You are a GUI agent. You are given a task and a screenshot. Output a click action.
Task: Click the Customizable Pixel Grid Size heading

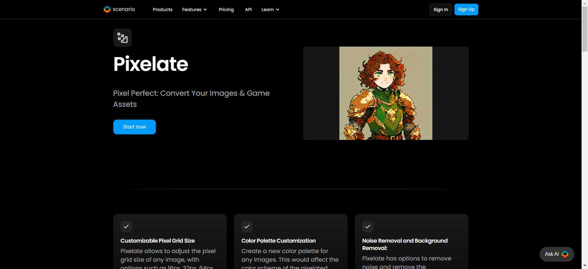(157, 241)
